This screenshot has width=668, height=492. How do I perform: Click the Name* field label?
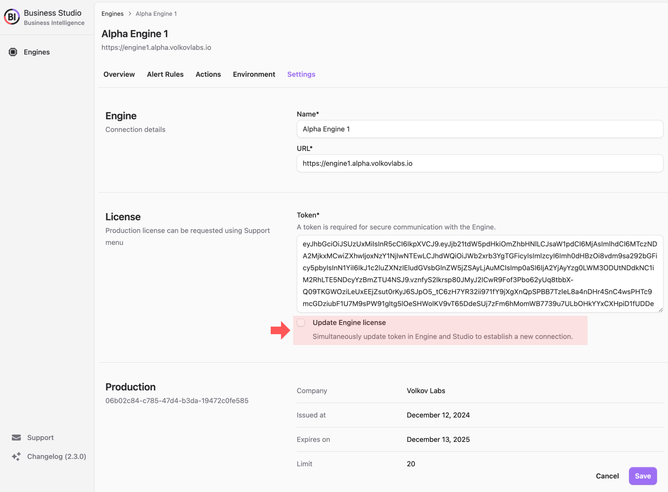[307, 114]
